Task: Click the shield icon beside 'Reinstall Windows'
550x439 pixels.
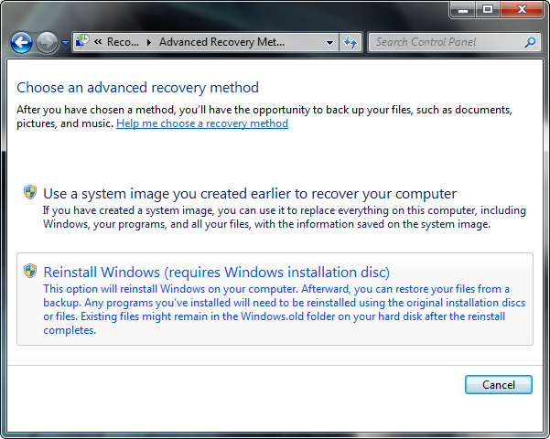Action: point(30,271)
